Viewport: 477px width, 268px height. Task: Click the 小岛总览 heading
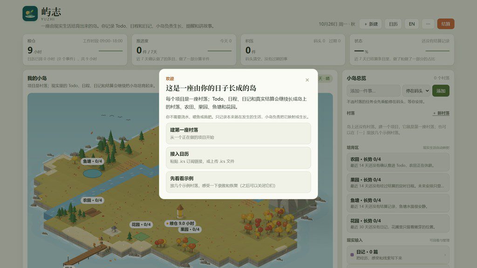tap(356, 78)
